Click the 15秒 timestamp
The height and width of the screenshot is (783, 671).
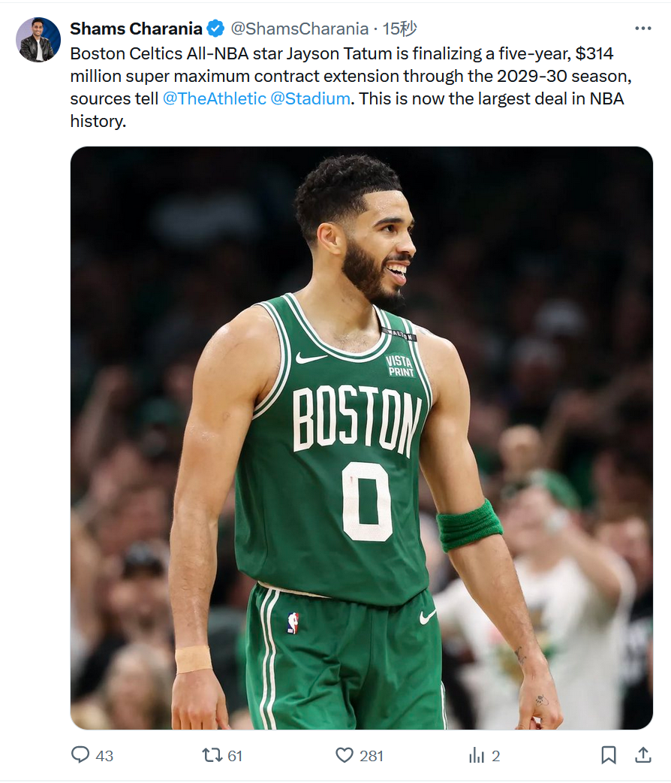pos(399,29)
